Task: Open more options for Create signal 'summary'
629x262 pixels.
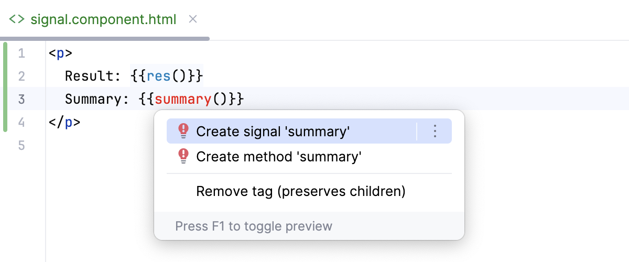Action: [x=434, y=131]
